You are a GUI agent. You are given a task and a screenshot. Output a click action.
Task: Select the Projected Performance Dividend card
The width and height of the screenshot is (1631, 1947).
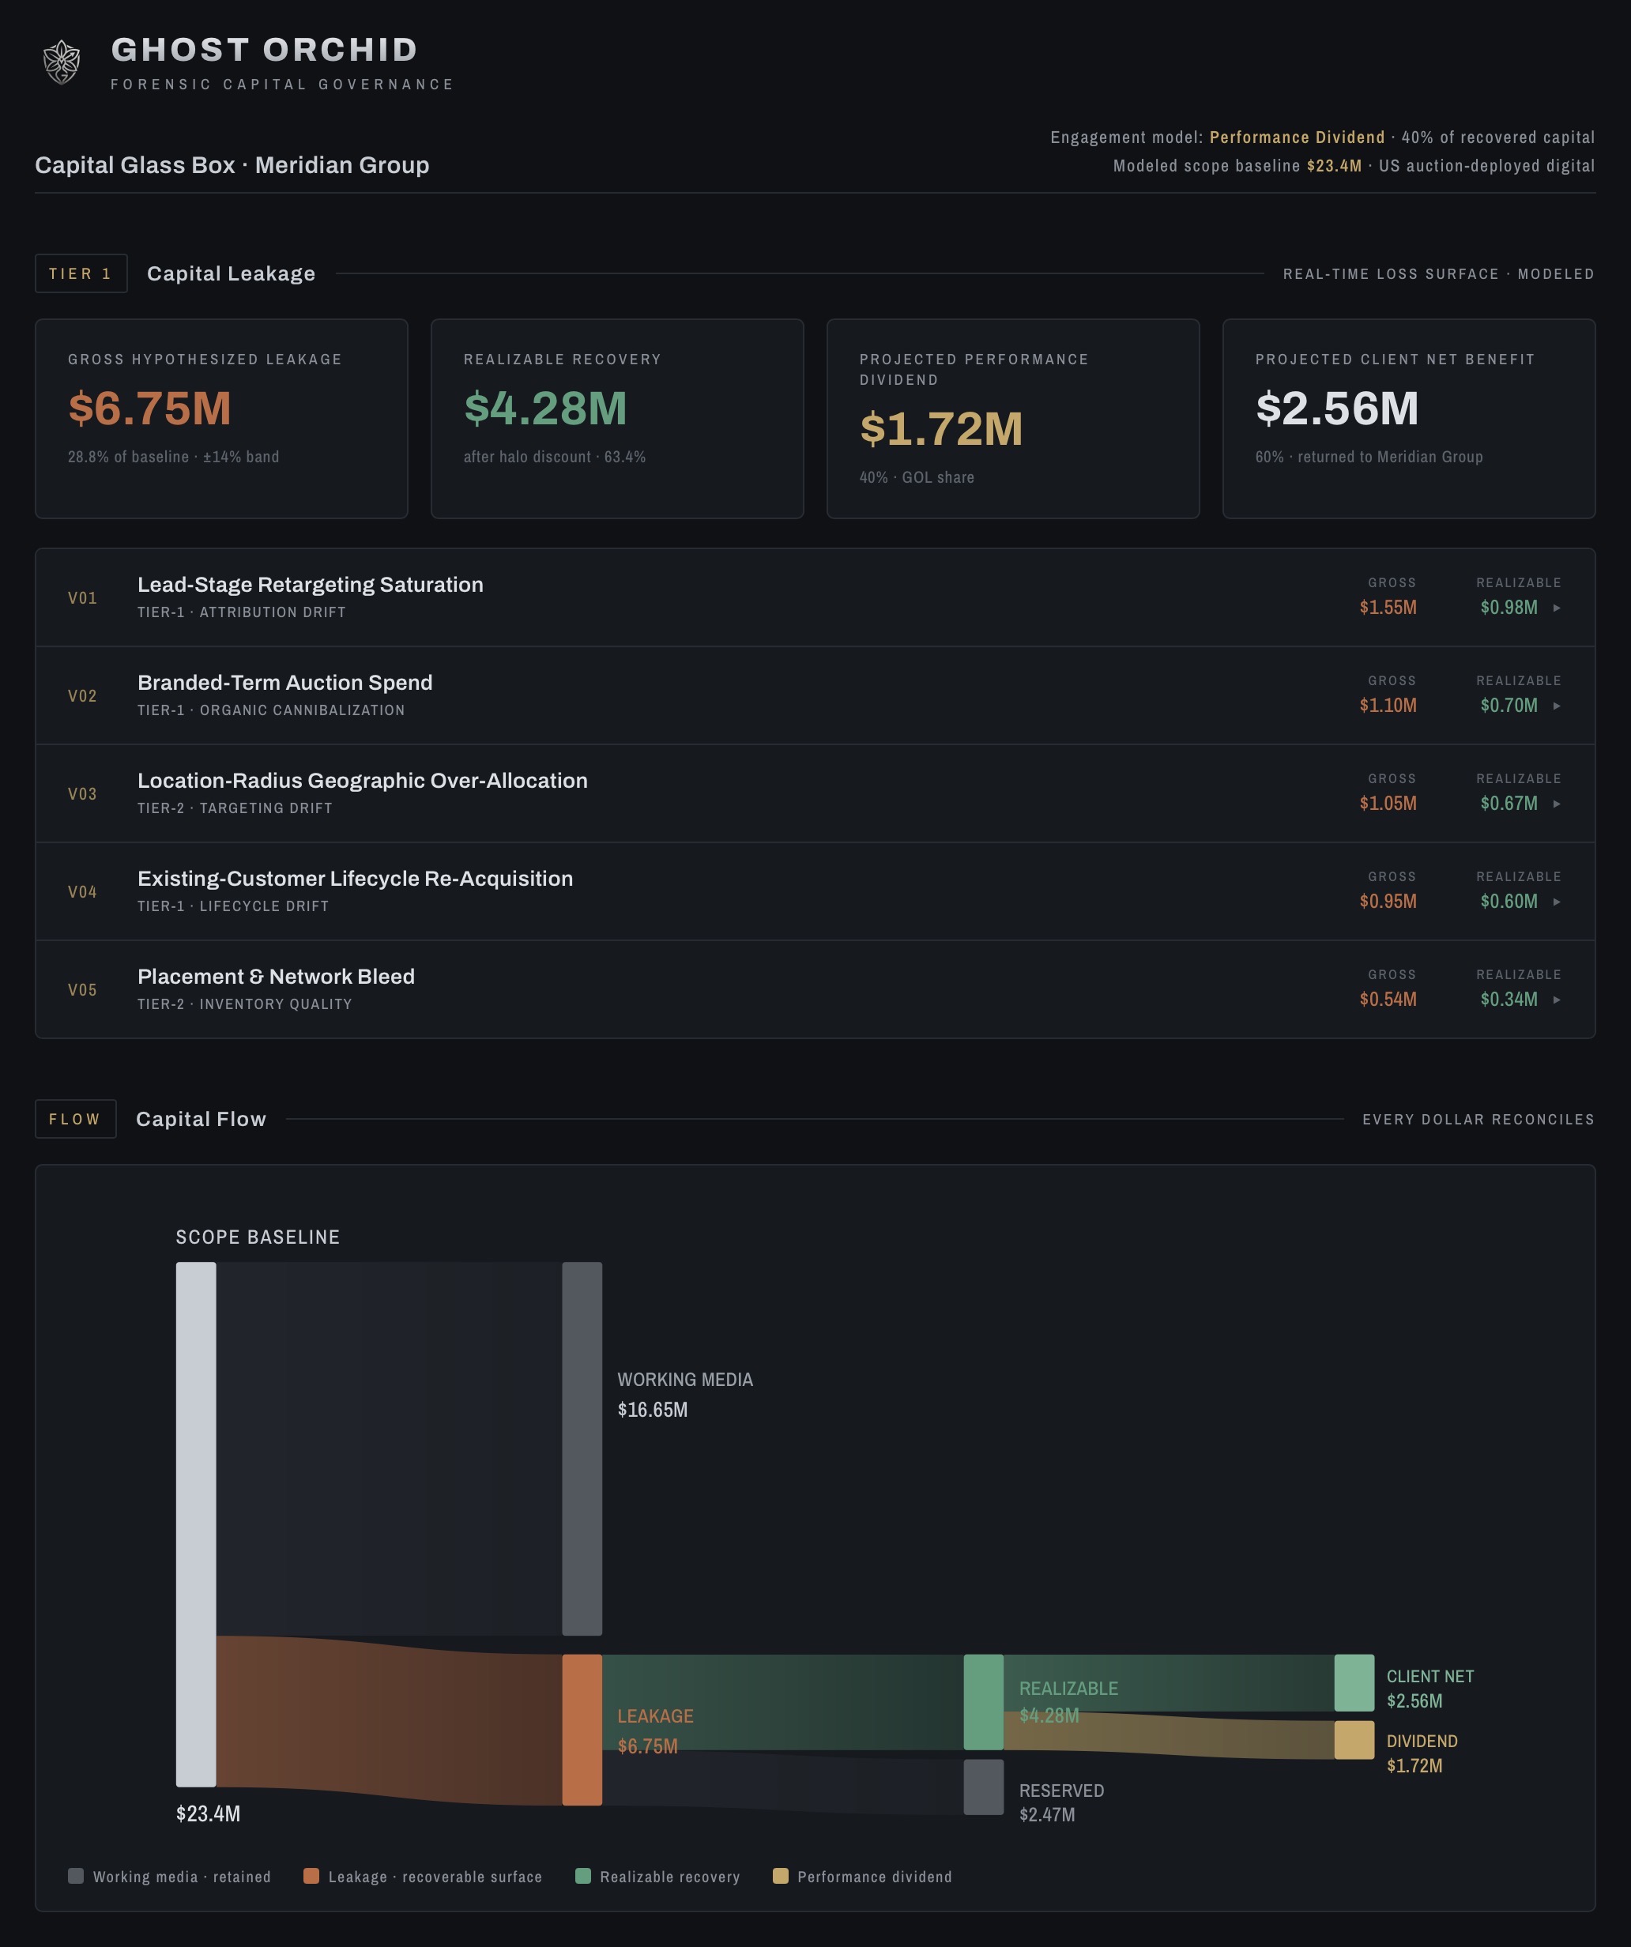point(1014,419)
